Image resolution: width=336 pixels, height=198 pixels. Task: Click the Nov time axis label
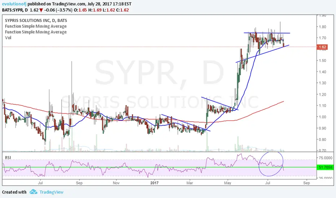pos(116,183)
